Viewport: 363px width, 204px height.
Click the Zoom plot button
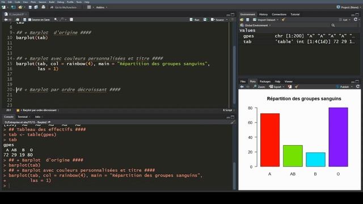click(x=259, y=87)
